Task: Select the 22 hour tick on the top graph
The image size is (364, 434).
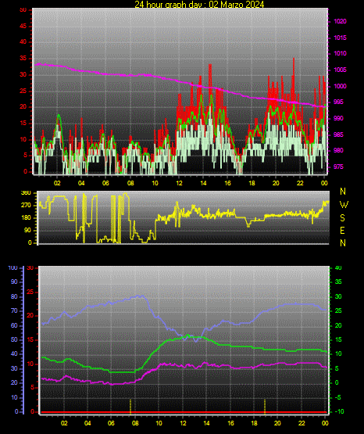Action: coord(300,183)
